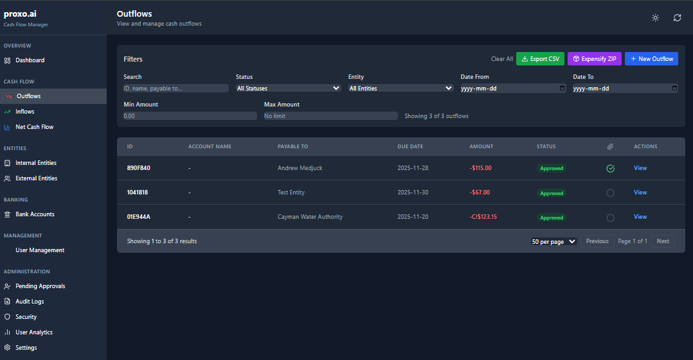Click the Settings gear icon
Screen dimensions: 693x360
[x=7, y=348]
